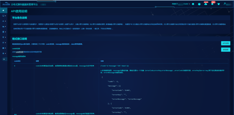Open the sidebar settings gear menu
This screenshot has height=115, width=234.
[x=3, y=54]
